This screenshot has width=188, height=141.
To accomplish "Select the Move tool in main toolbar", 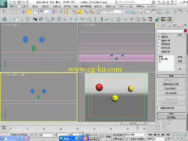I will 23,12.
